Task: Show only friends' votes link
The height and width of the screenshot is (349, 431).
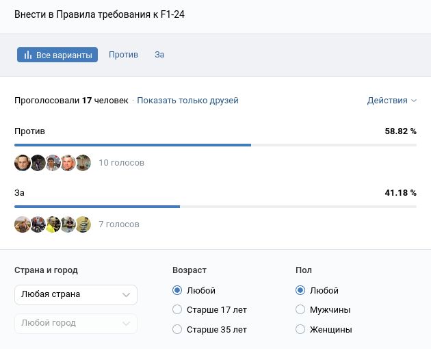Action: [187, 101]
